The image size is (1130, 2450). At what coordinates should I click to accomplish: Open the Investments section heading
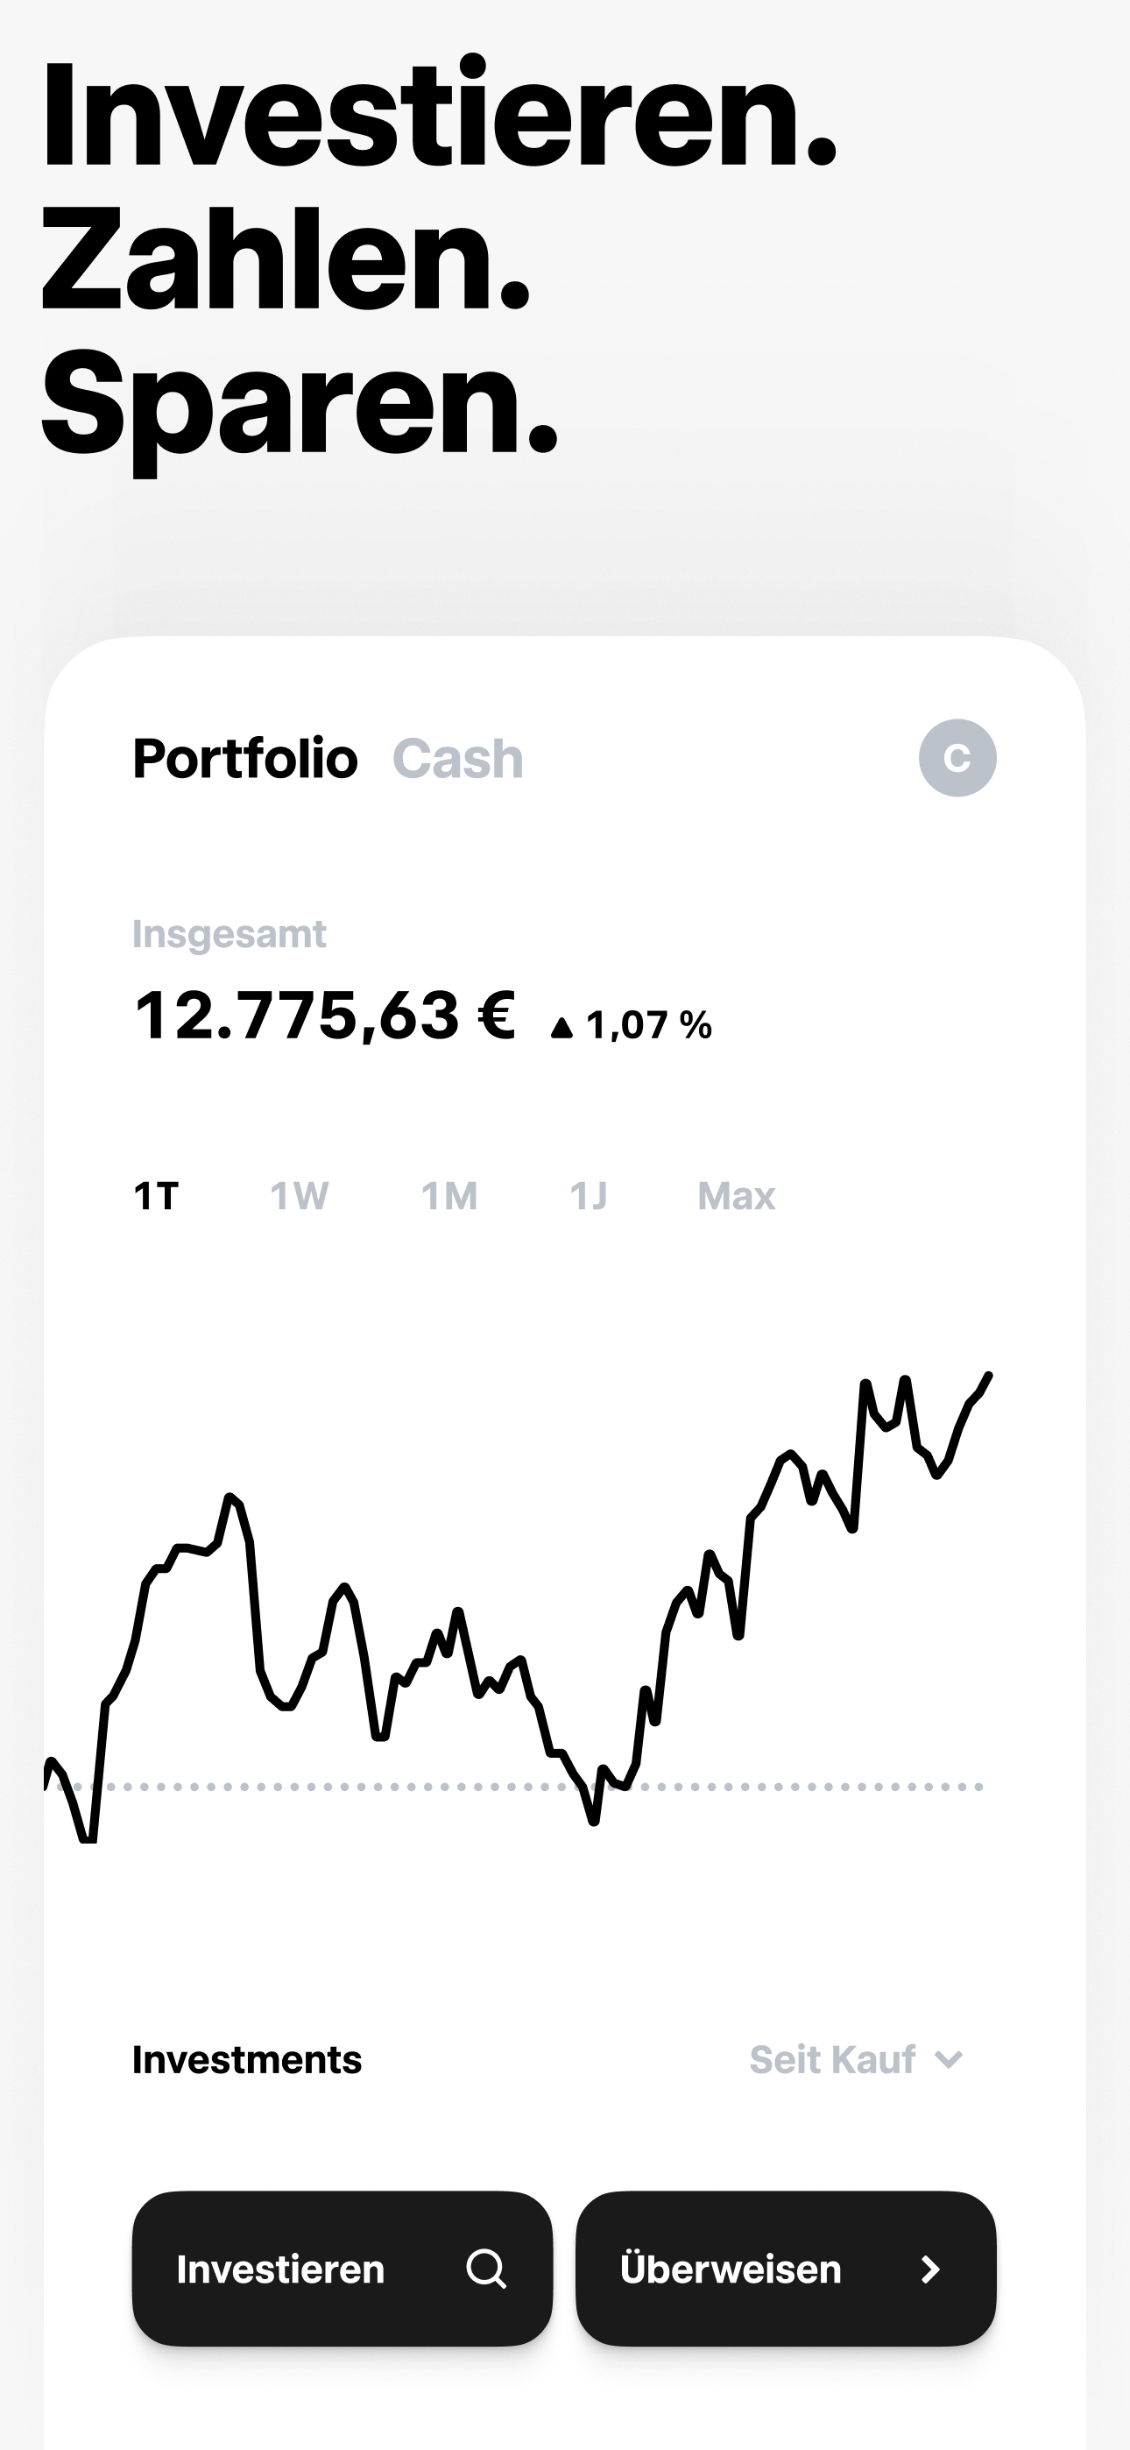click(247, 2060)
